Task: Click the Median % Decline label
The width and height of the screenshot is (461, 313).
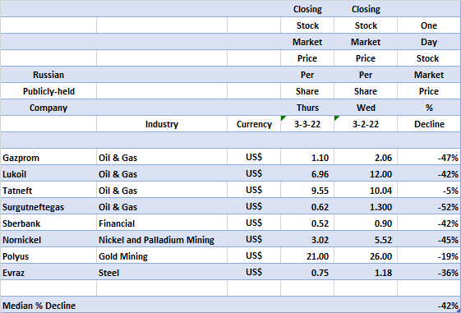Action: (39, 306)
